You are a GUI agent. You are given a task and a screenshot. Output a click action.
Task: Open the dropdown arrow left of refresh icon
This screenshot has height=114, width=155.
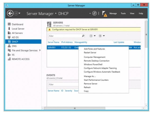90,13
